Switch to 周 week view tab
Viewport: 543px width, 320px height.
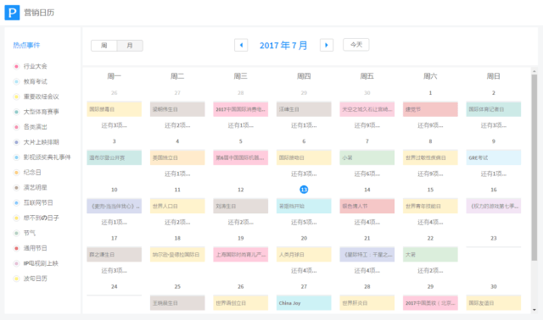[x=104, y=46]
